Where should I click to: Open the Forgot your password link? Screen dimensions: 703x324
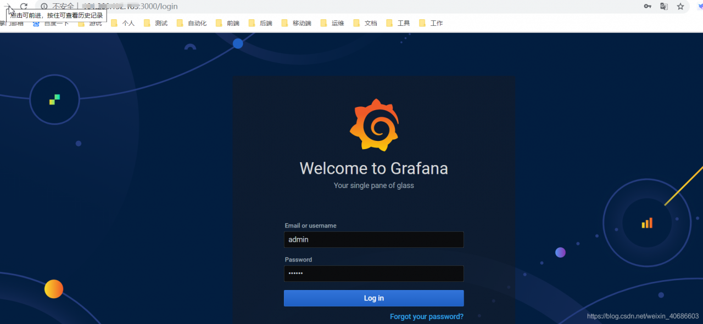(427, 316)
